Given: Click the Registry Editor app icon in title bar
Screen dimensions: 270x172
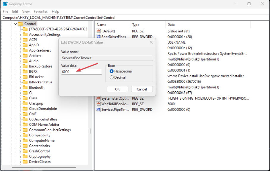Looking at the screenshot, I should point(5,4).
